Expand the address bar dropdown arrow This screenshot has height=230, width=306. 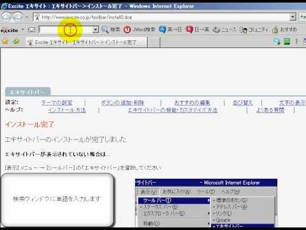pos(293,17)
